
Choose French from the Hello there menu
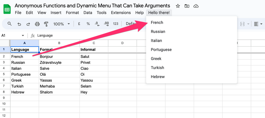pos(157,22)
